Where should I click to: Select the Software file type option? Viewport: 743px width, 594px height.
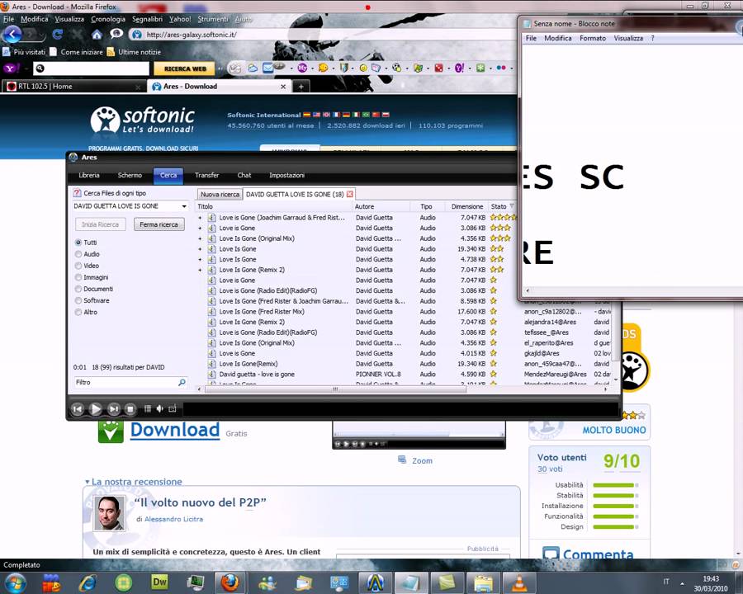78,300
